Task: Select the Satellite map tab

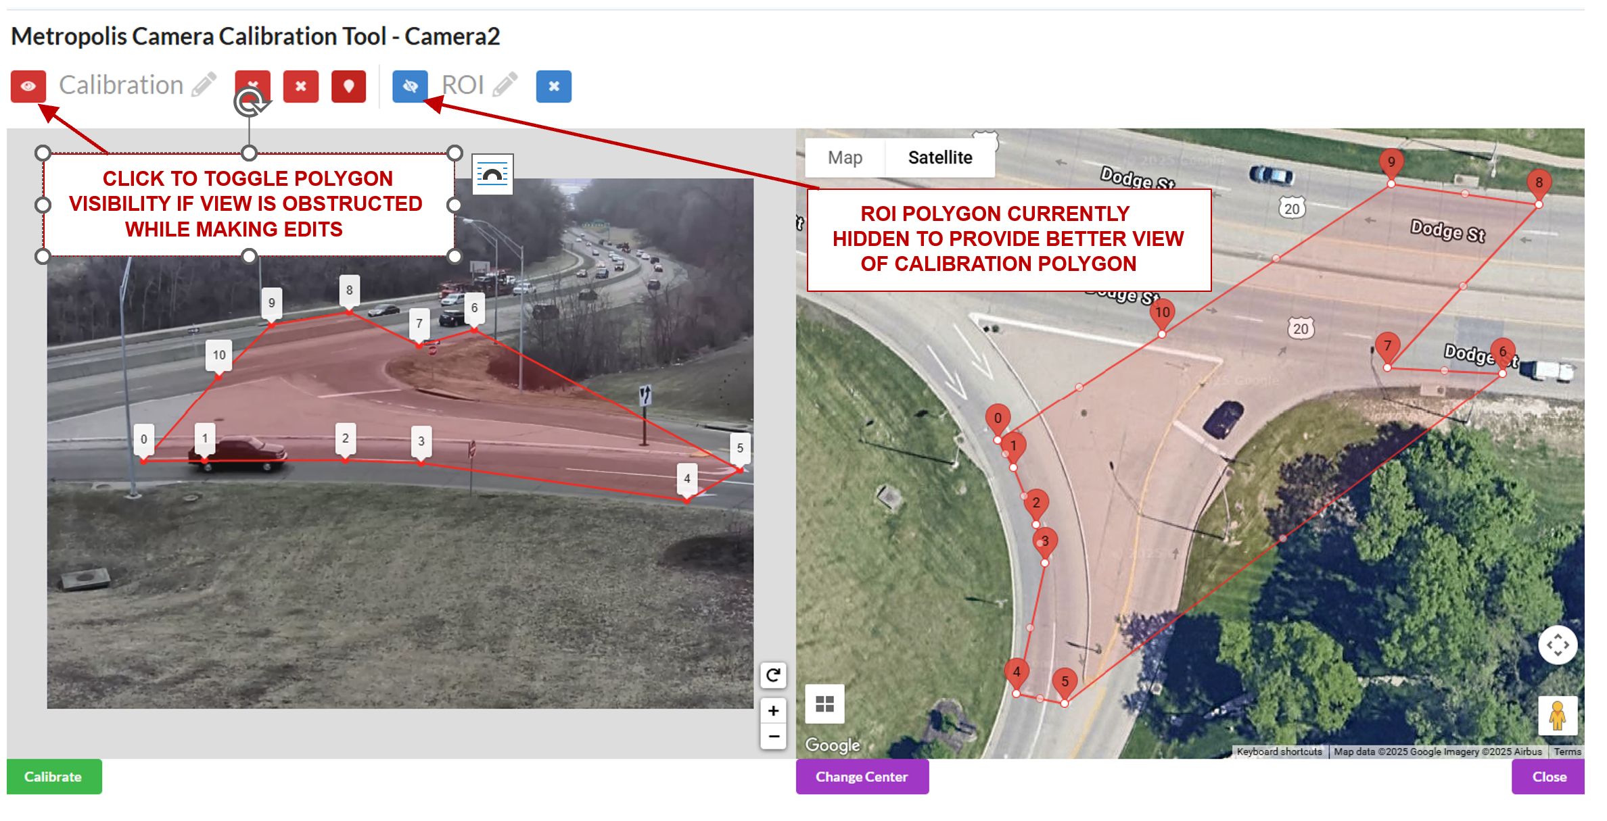Action: (x=939, y=157)
